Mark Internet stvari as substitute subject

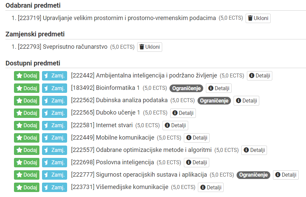coord(54,125)
